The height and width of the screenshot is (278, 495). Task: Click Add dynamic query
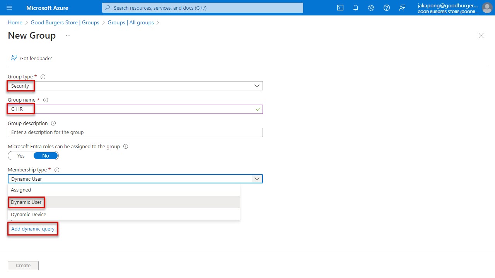(32, 229)
